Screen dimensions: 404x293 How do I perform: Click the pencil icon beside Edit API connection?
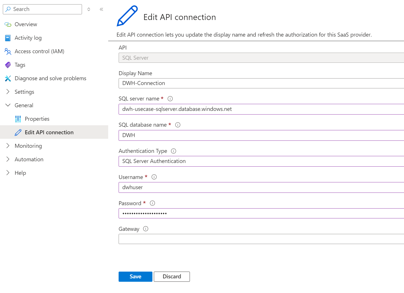tap(18, 133)
